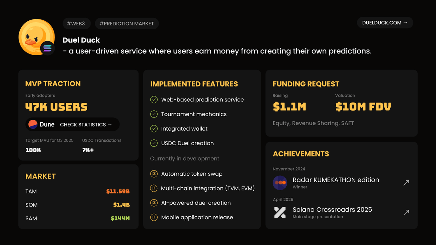The height and width of the screenshot is (245, 436).
Task: Click the Tournament mechanics text
Action: tap(194, 114)
